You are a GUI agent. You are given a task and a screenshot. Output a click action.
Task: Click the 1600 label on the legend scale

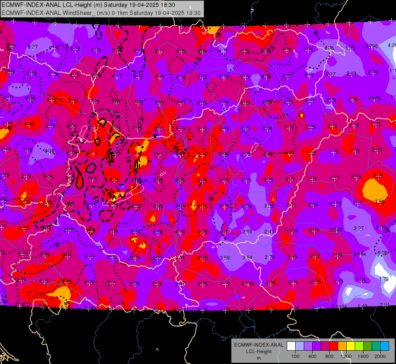363,356
